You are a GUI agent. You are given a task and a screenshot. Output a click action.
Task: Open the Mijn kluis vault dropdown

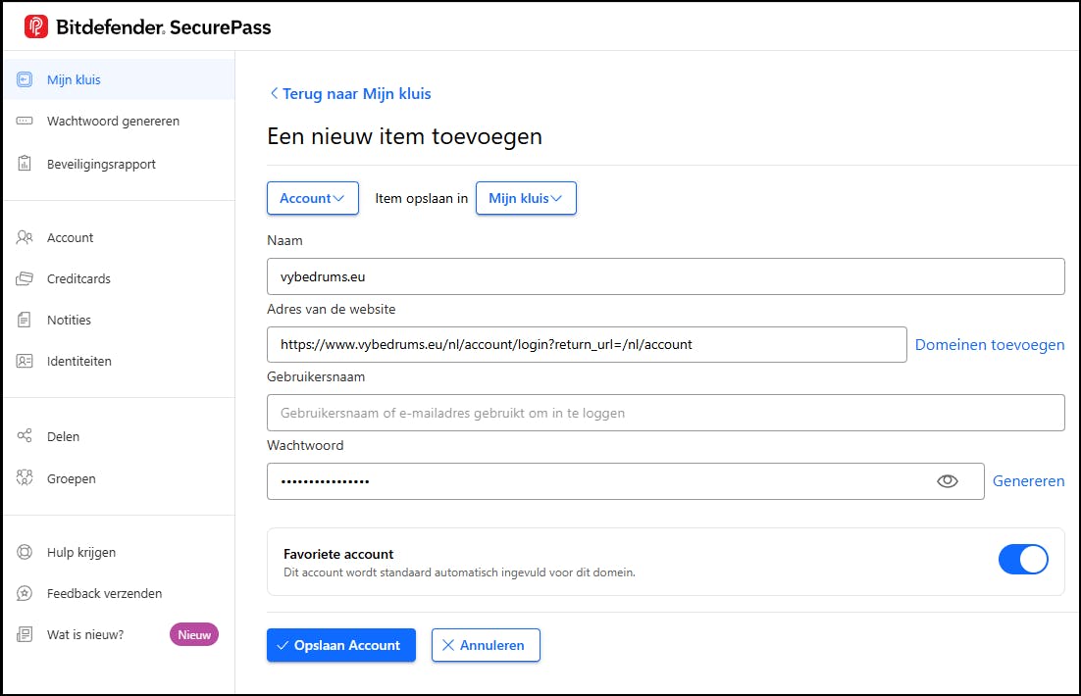(x=526, y=198)
